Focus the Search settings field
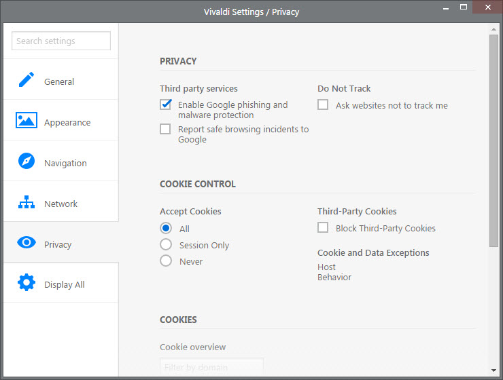 [x=61, y=41]
